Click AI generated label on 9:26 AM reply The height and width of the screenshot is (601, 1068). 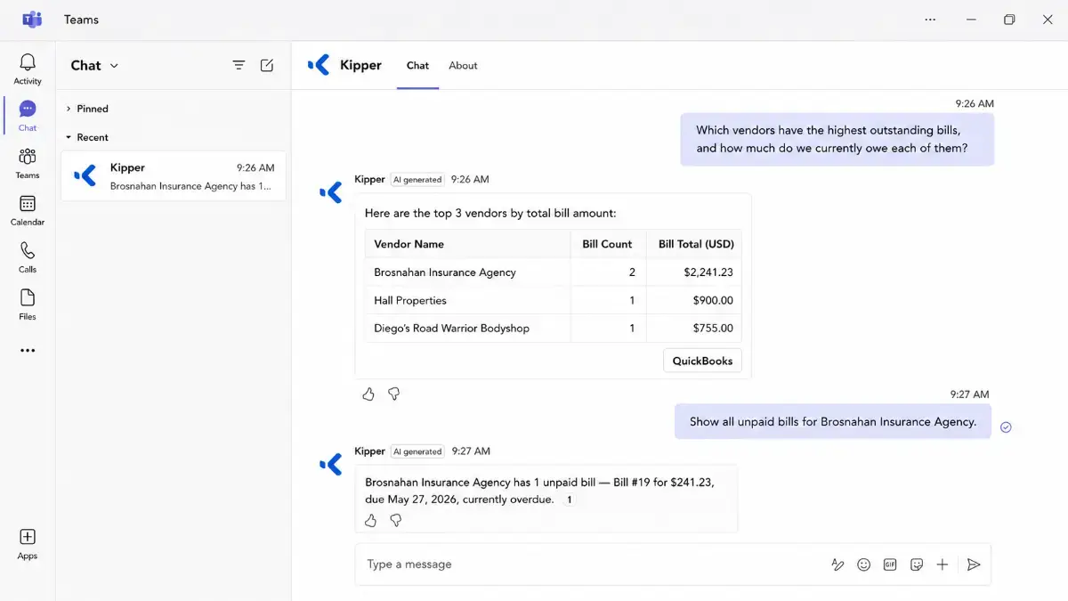pos(417,179)
